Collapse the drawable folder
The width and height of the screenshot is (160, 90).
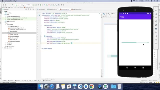[6, 24]
